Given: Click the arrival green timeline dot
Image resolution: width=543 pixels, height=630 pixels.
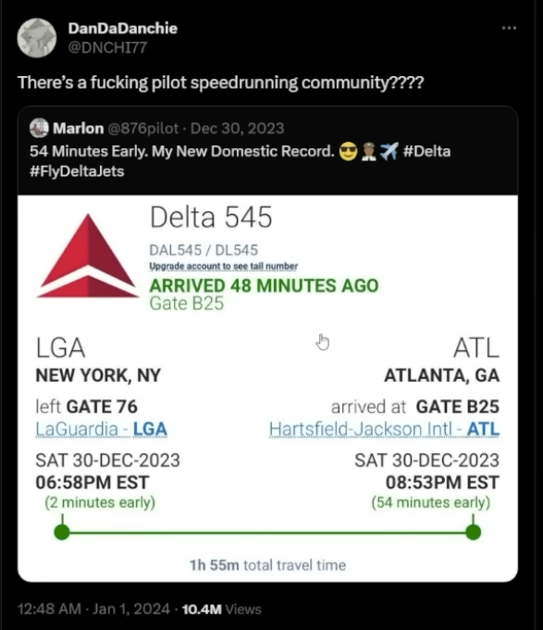Looking at the screenshot, I should pos(474,532).
